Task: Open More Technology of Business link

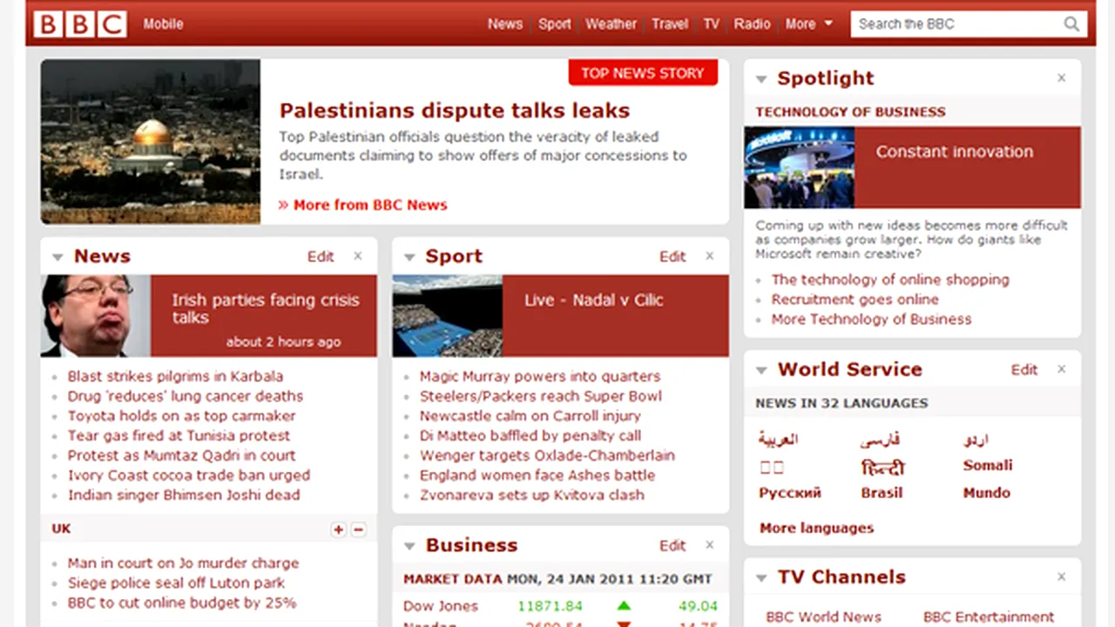Action: point(871,320)
